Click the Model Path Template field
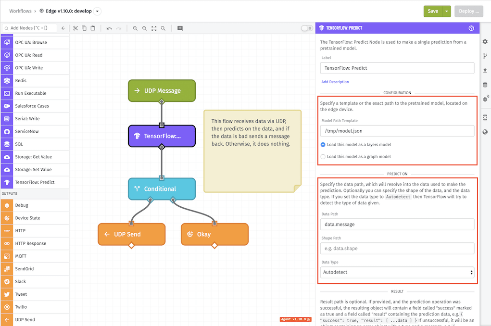491x326 pixels. (x=397, y=131)
